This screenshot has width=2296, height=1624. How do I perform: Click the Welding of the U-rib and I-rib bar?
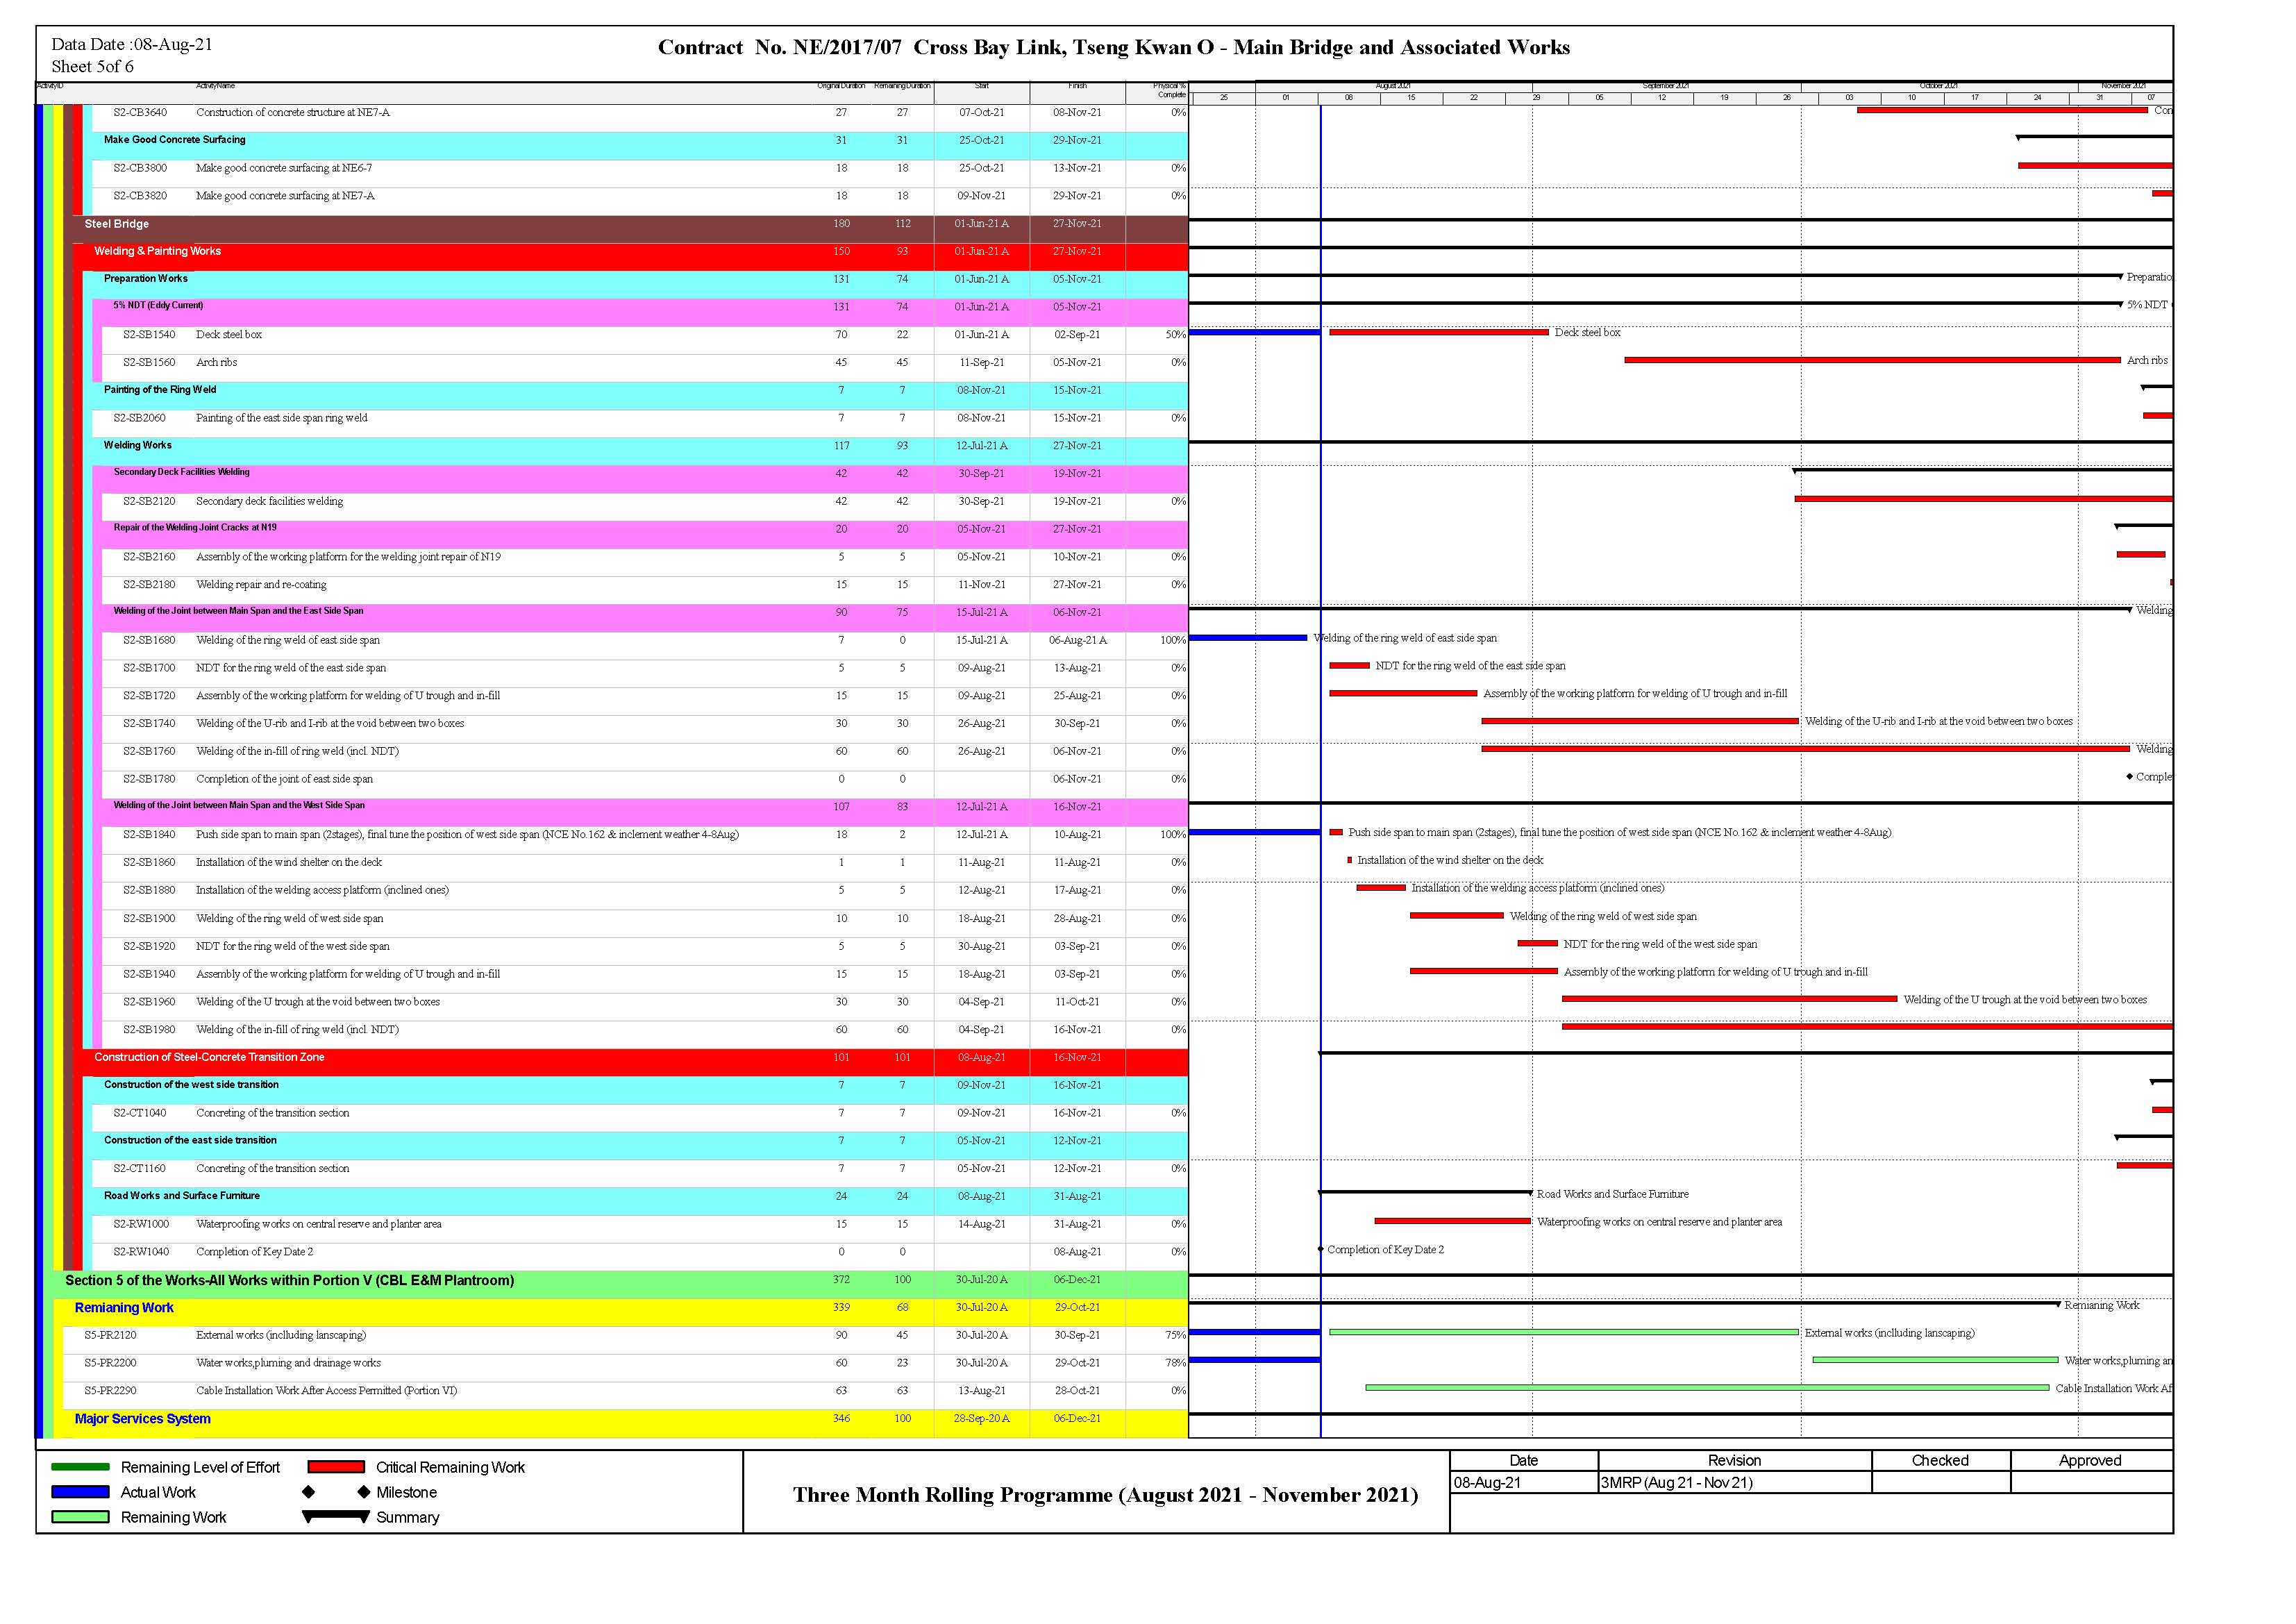pyautogui.click(x=1639, y=721)
